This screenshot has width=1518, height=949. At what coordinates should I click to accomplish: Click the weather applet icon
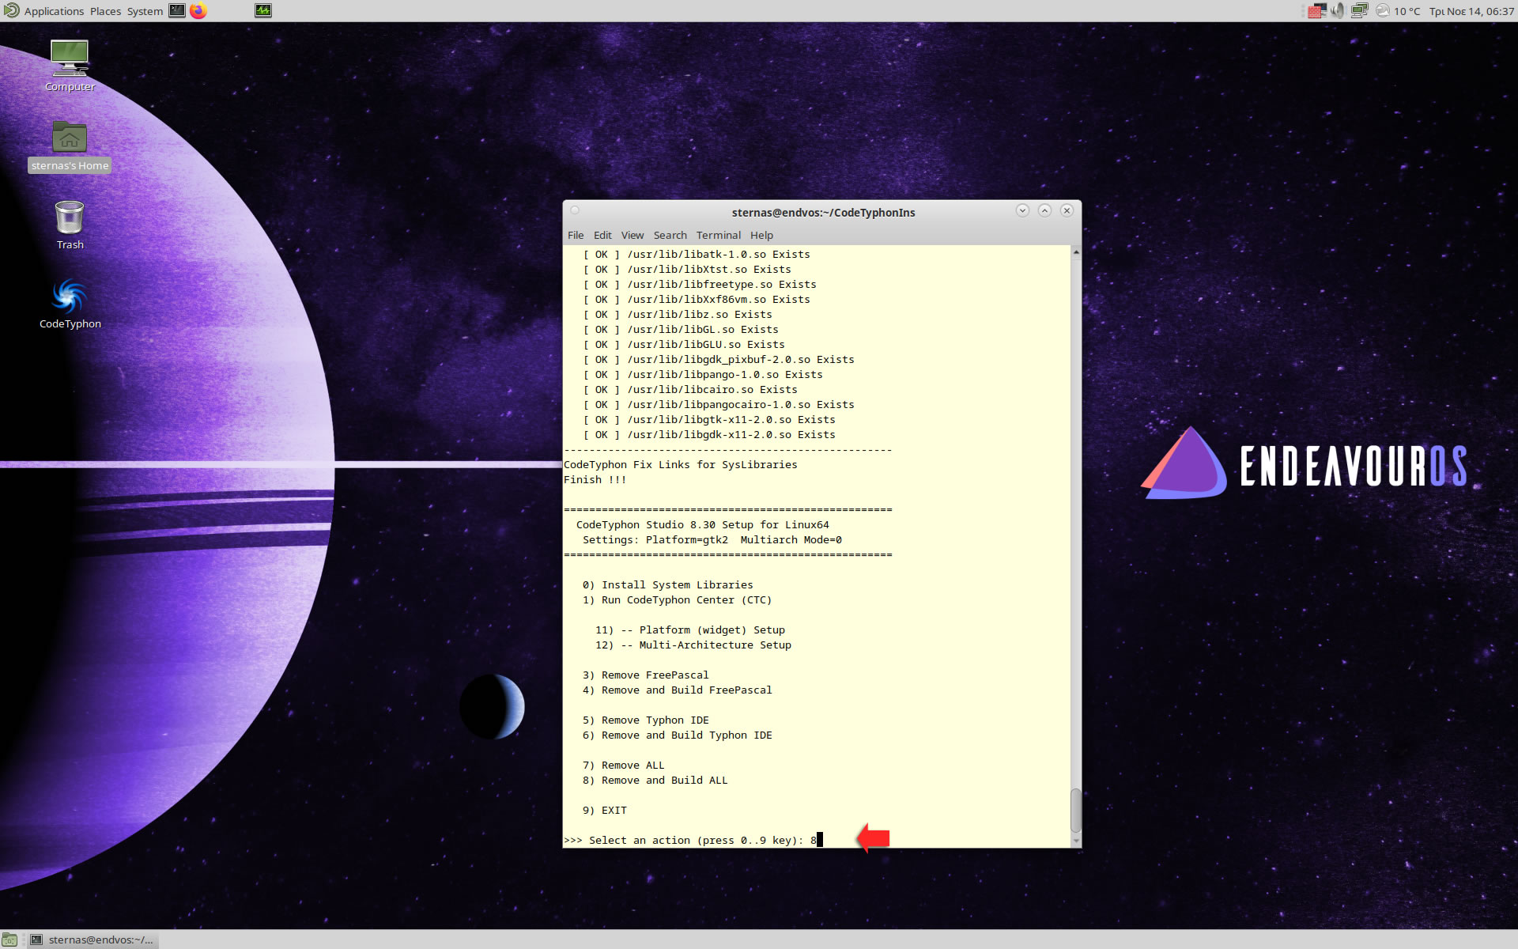[x=1383, y=11]
